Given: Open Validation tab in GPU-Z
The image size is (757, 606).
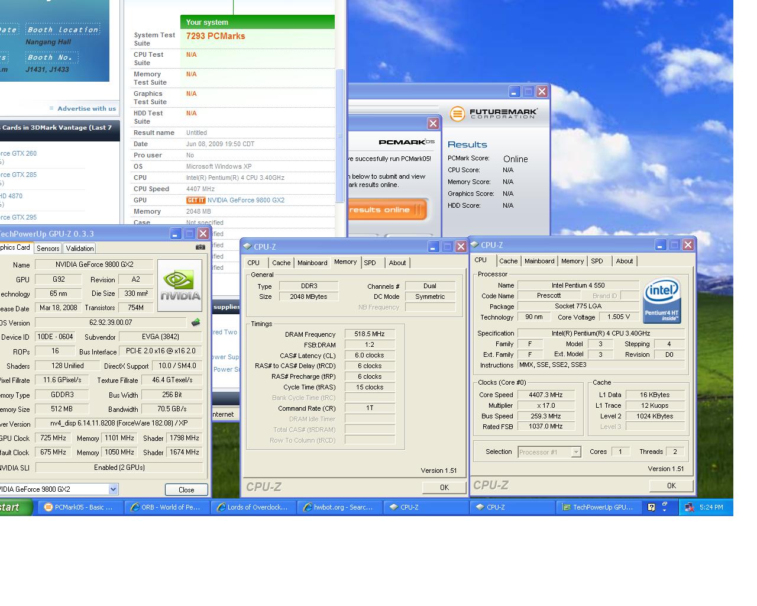Looking at the screenshot, I should pyautogui.click(x=80, y=249).
